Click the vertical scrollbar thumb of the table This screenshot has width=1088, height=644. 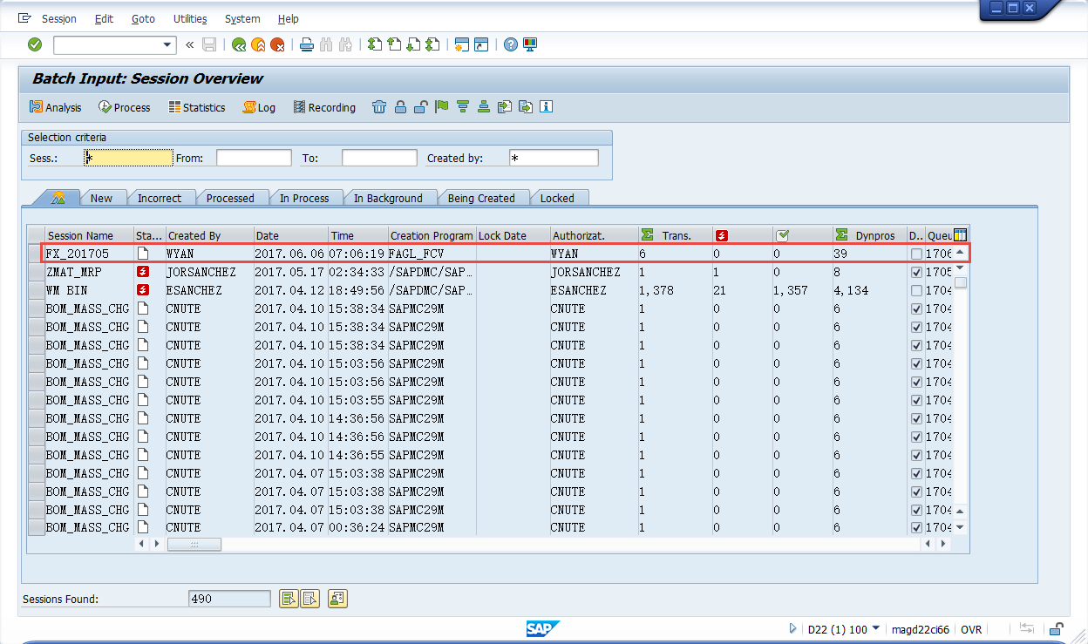960,282
